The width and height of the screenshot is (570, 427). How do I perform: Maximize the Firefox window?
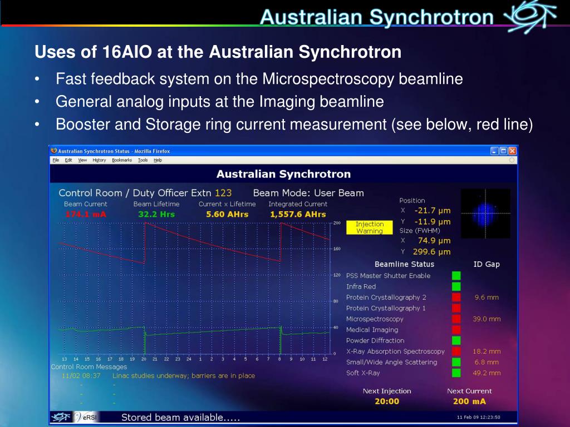pyautogui.click(x=503, y=151)
